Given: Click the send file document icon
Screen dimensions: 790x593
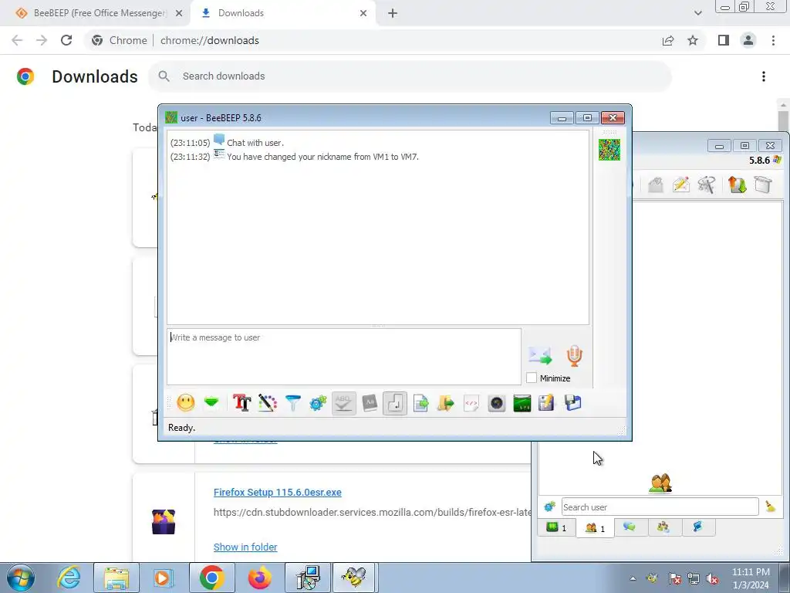Looking at the screenshot, I should point(420,403).
